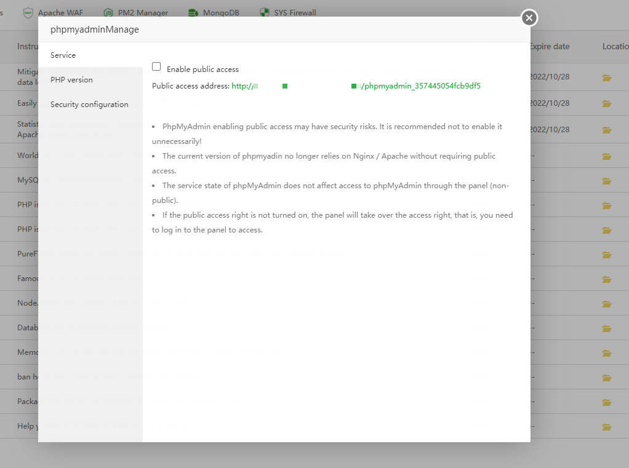The image size is (629, 468).
Task: Enable public access checkbox
Action: pyautogui.click(x=156, y=66)
